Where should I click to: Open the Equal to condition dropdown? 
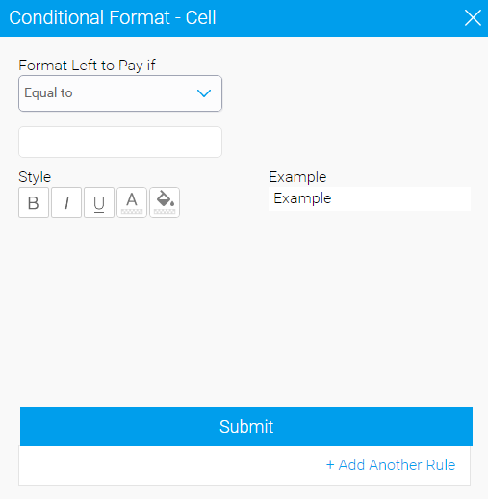click(x=120, y=93)
